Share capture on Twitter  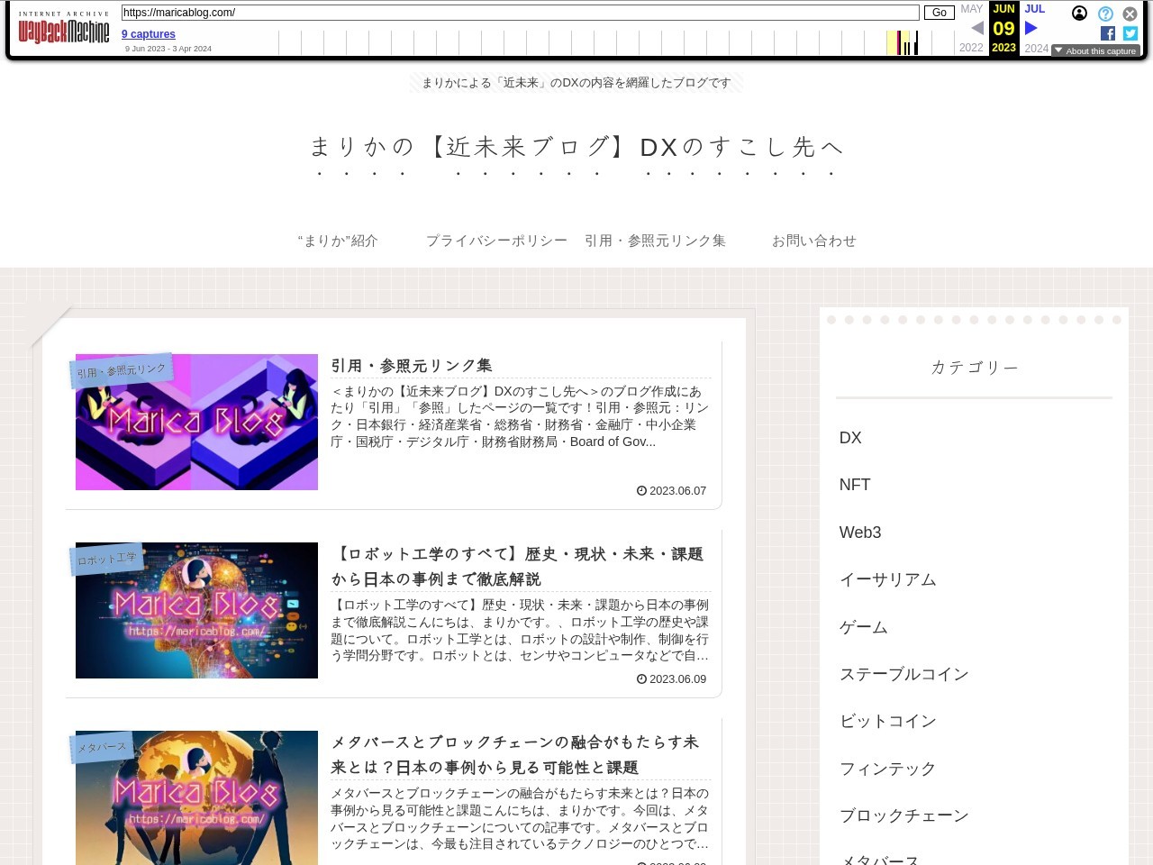[x=1130, y=33]
